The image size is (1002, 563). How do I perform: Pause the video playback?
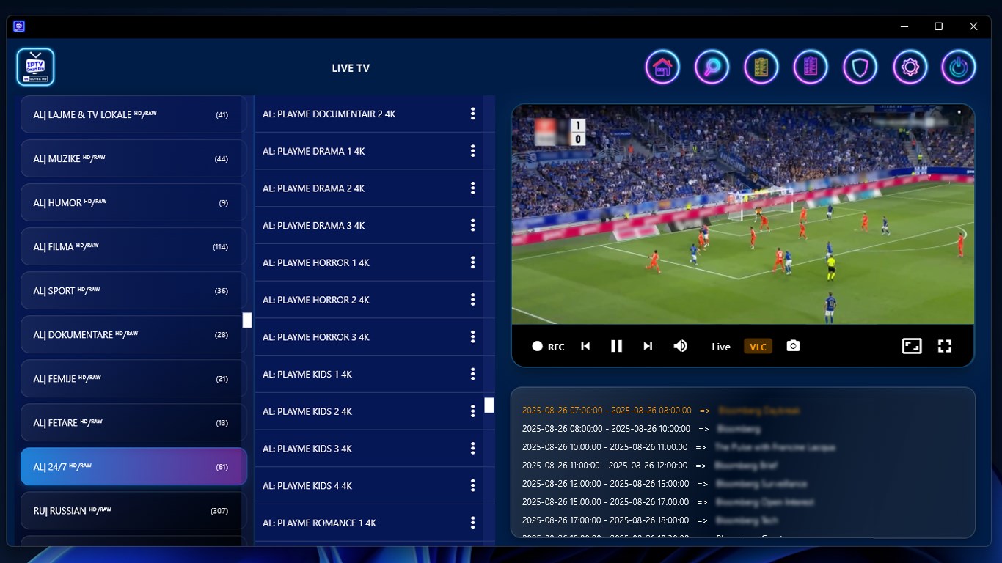click(x=616, y=345)
